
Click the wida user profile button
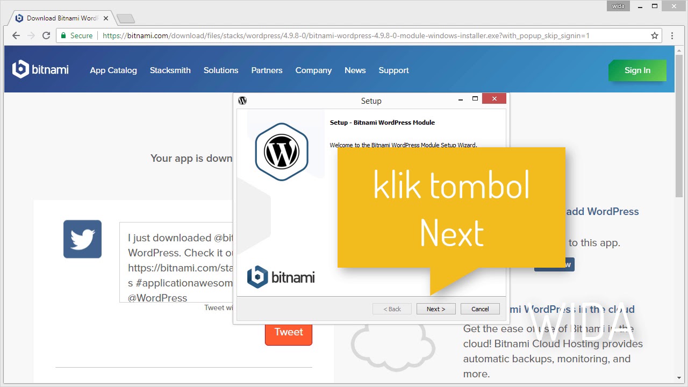(x=618, y=6)
